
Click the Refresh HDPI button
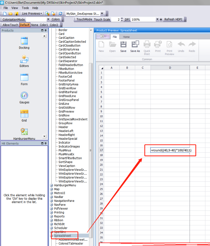[173, 20]
